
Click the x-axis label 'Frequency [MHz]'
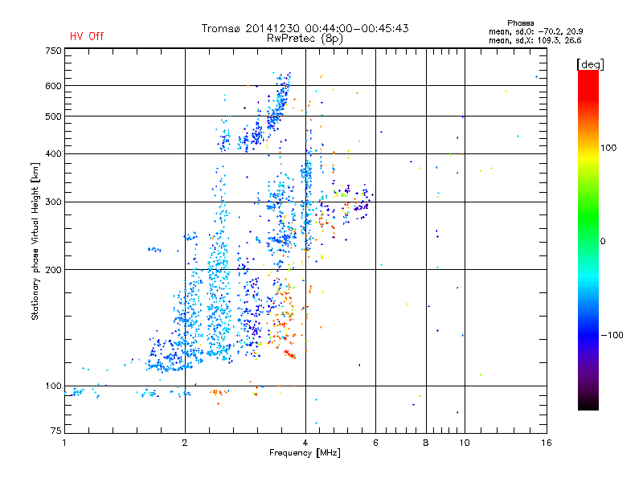click(x=305, y=453)
